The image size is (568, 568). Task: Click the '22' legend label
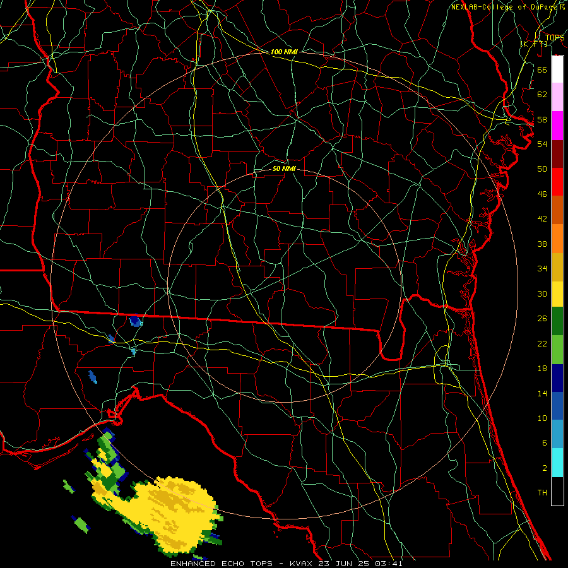click(542, 343)
